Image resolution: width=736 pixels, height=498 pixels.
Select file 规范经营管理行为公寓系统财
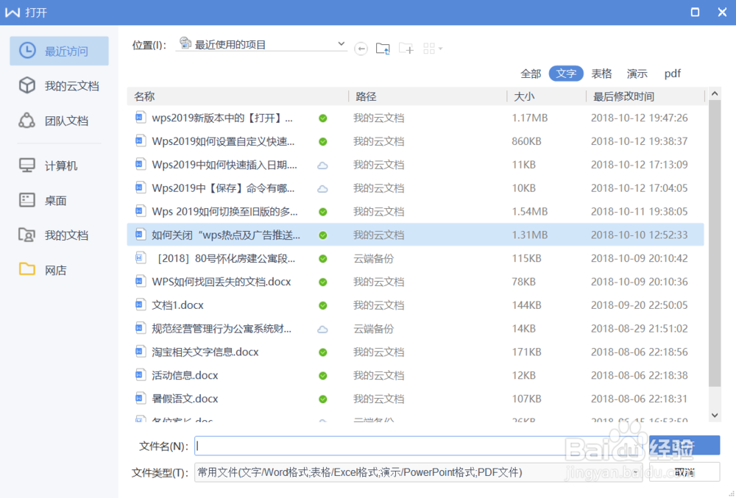[x=415, y=329]
